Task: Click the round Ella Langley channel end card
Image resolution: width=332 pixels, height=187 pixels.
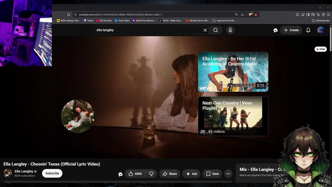Action: click(x=78, y=116)
